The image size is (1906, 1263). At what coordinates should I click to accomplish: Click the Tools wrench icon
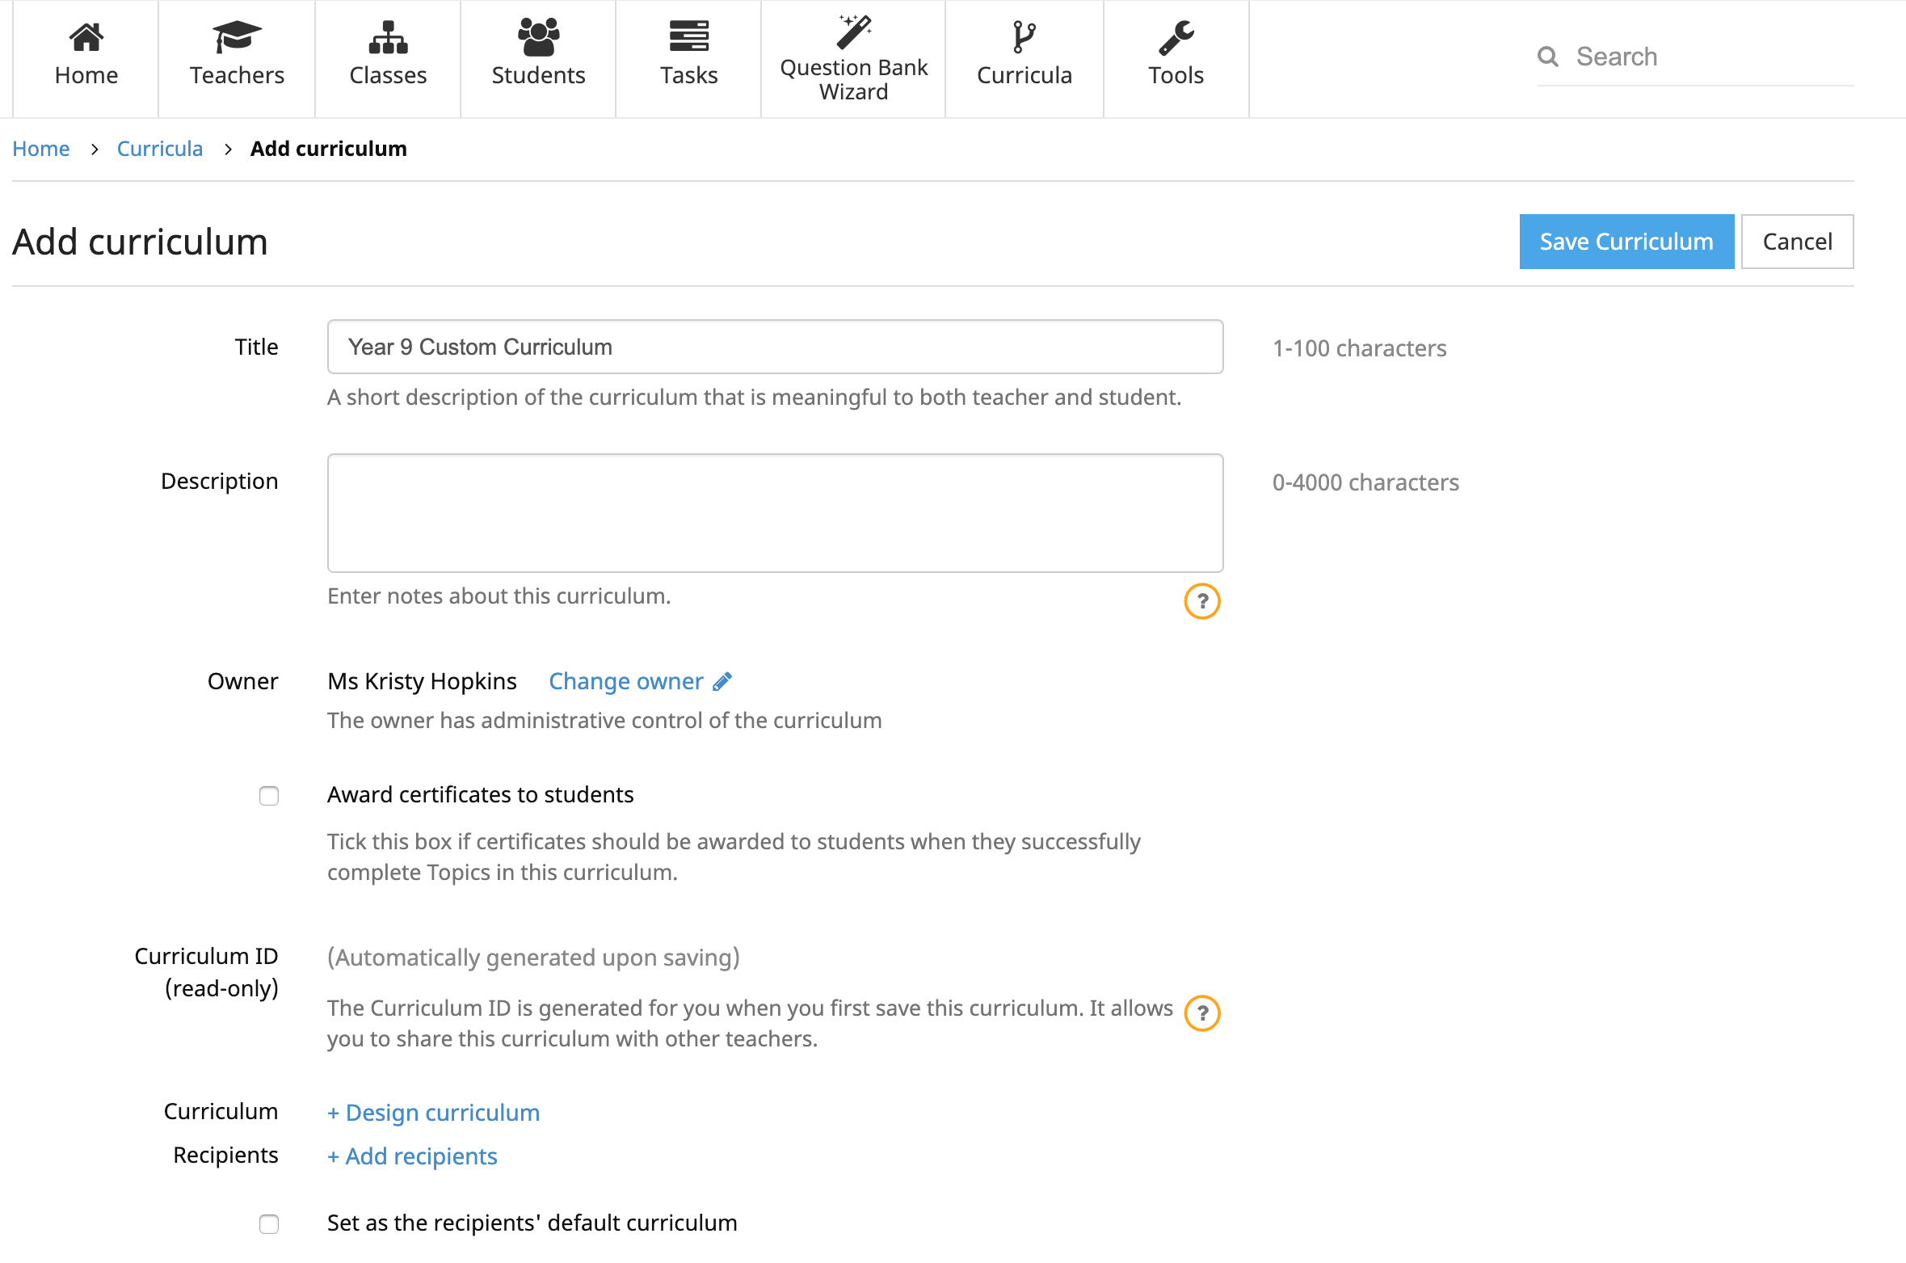(x=1176, y=37)
